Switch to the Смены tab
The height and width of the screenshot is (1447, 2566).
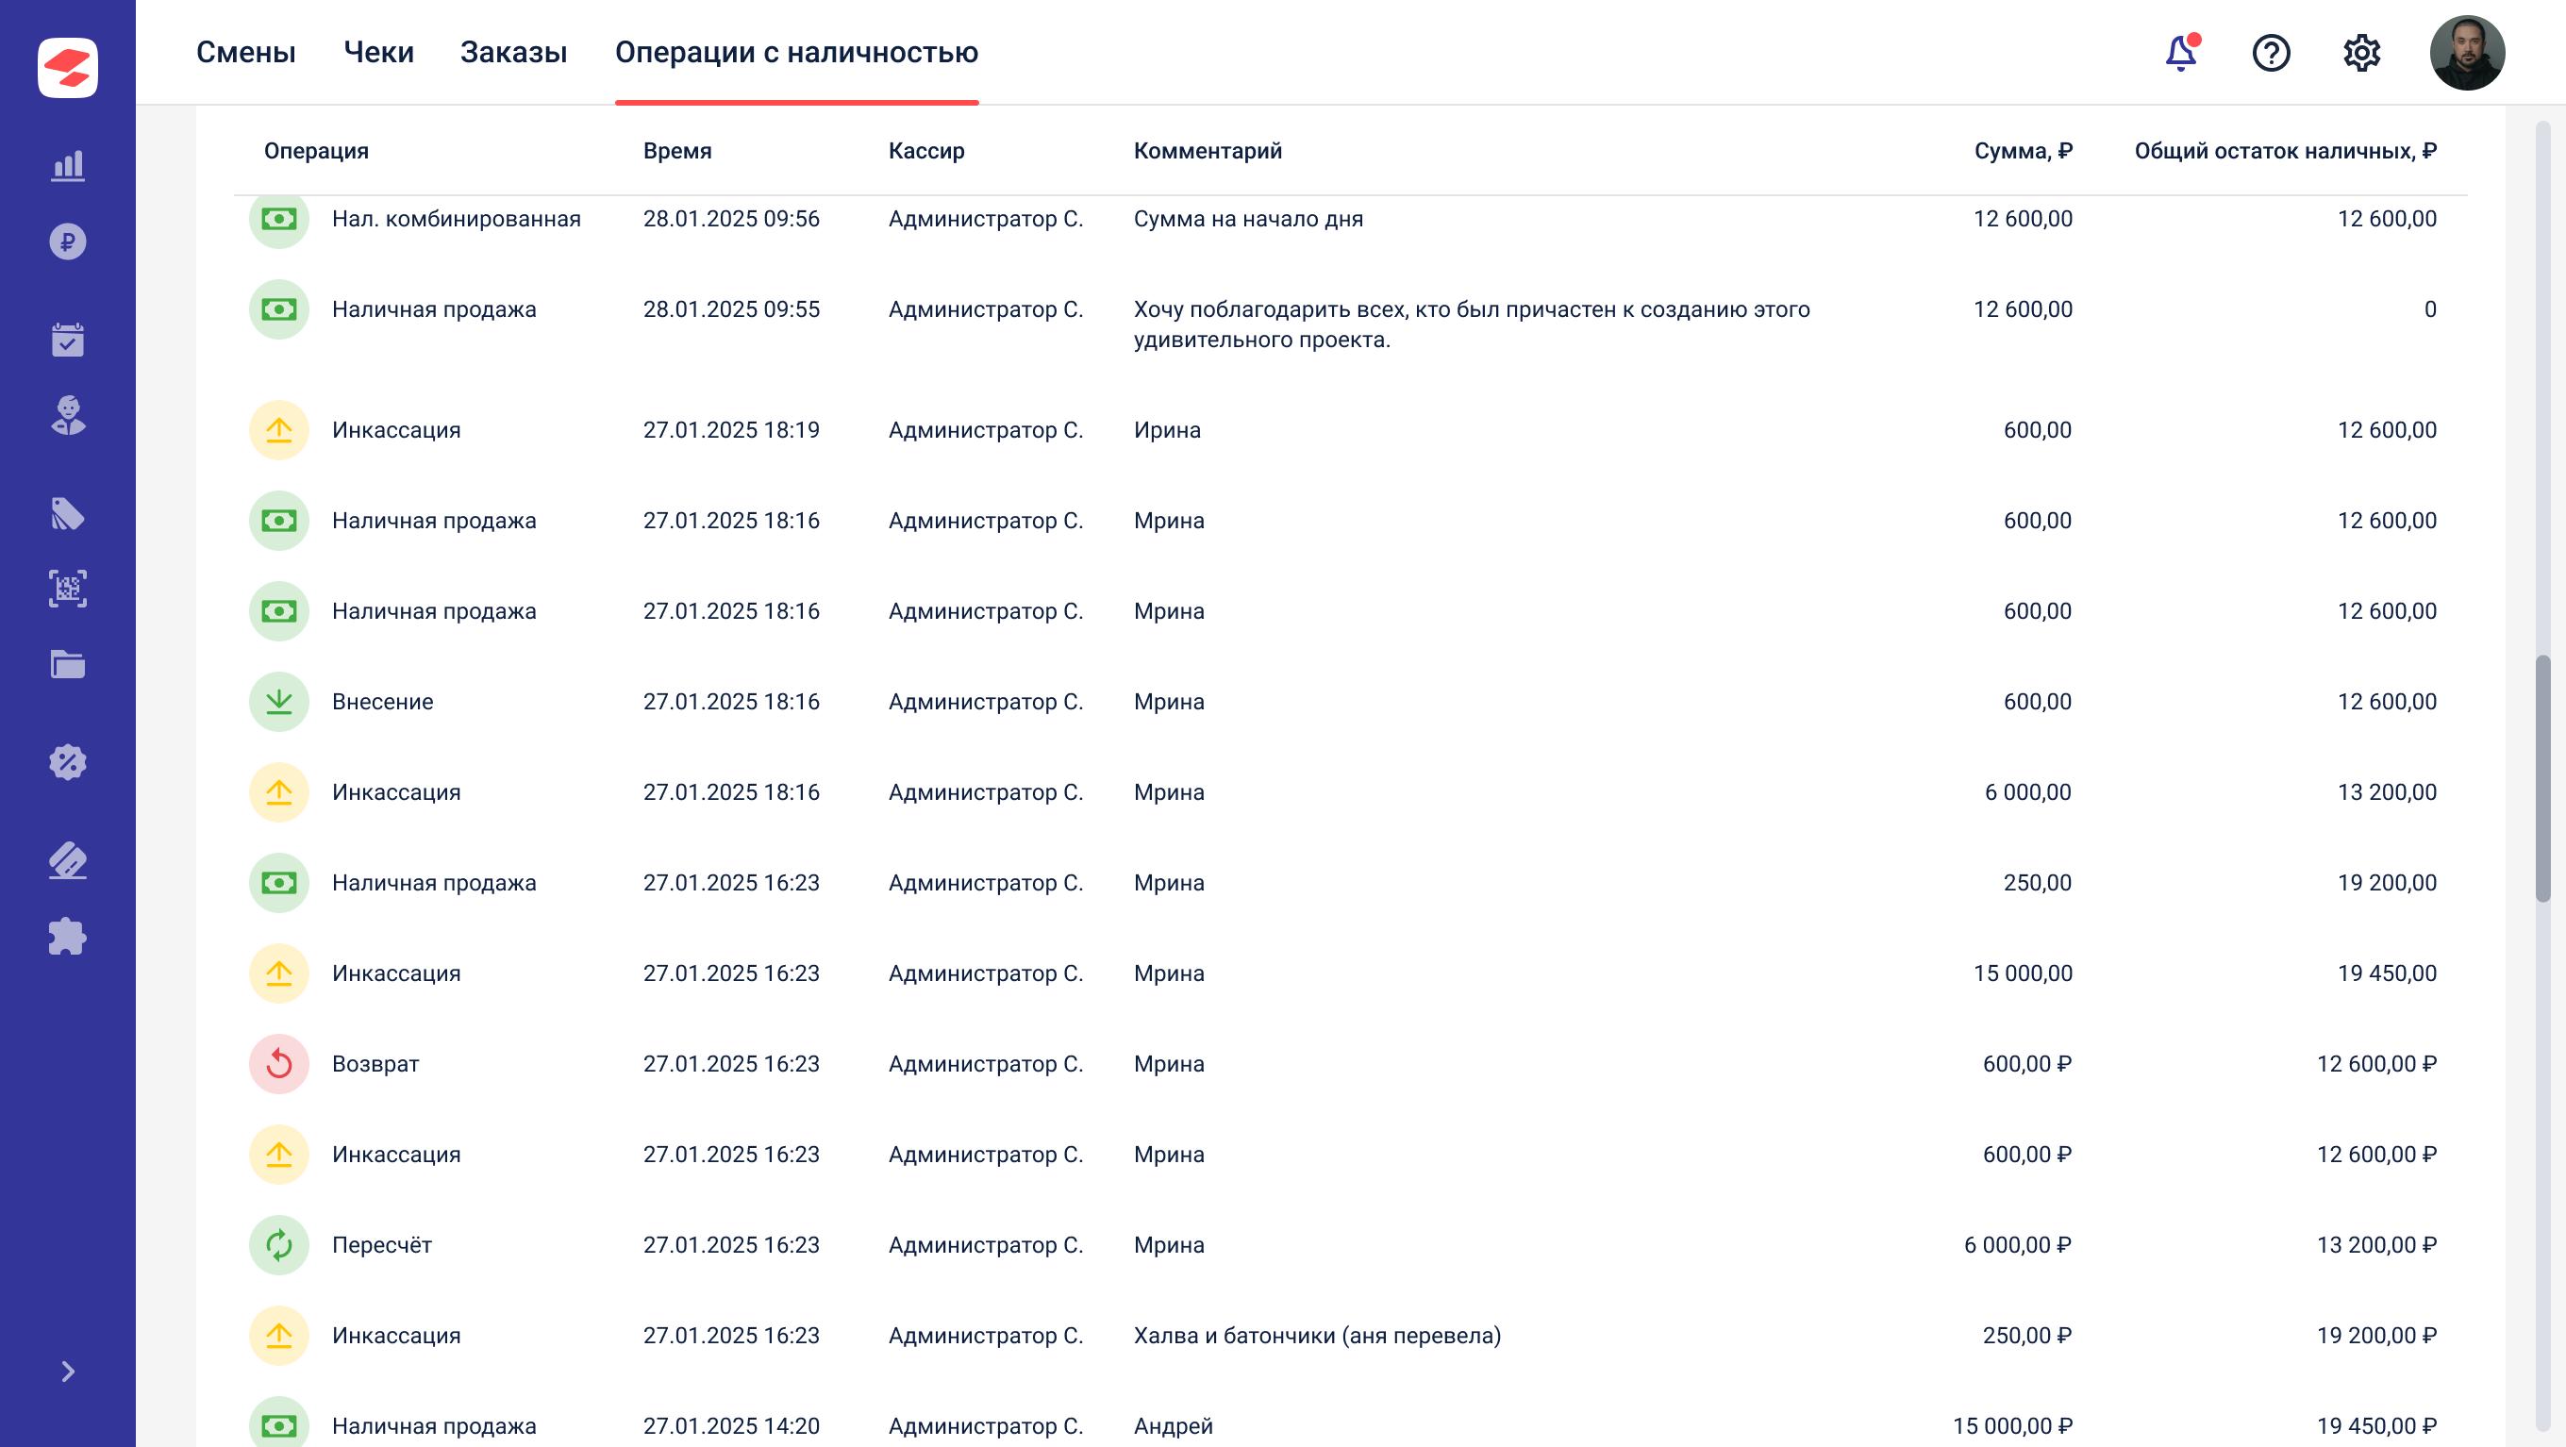246,52
